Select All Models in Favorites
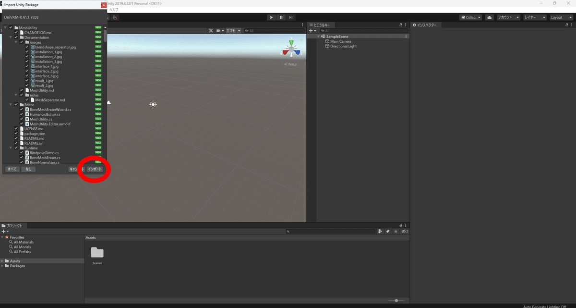Viewport: 576px width, 308px height. click(x=22, y=247)
